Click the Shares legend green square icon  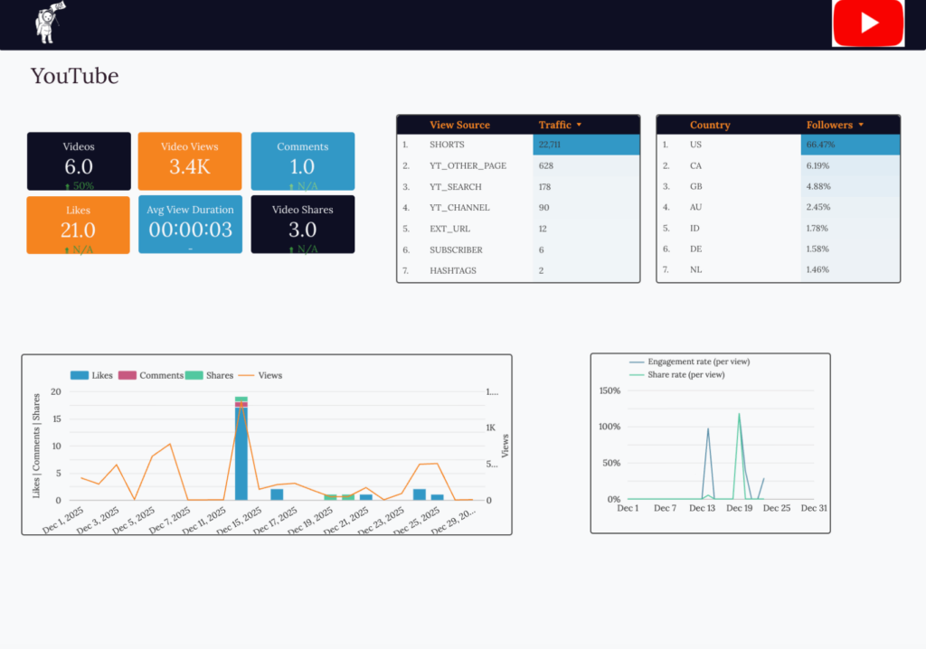coord(194,375)
